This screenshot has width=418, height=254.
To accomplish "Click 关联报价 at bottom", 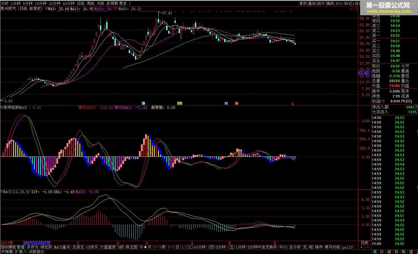I will (36, 252).
